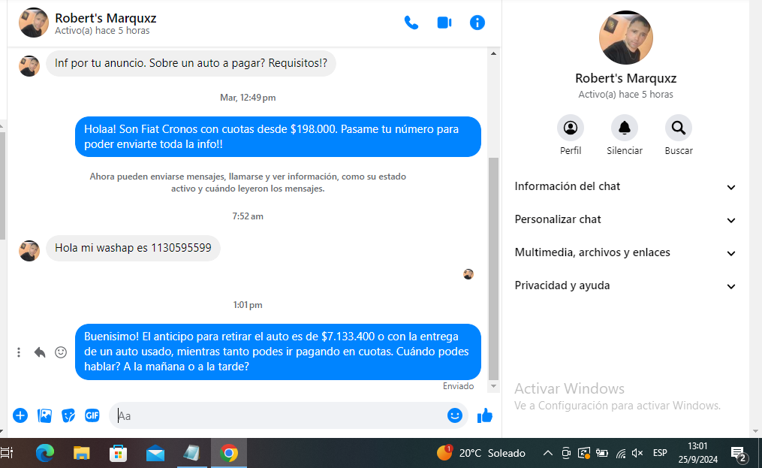Open the plus menu for more actions
The width and height of the screenshot is (762, 468).
tap(20, 415)
